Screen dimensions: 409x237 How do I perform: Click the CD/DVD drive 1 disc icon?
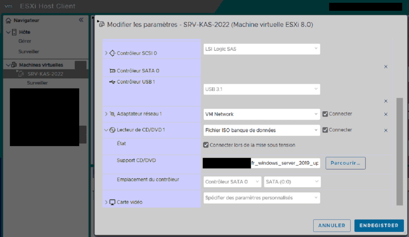[112, 130]
